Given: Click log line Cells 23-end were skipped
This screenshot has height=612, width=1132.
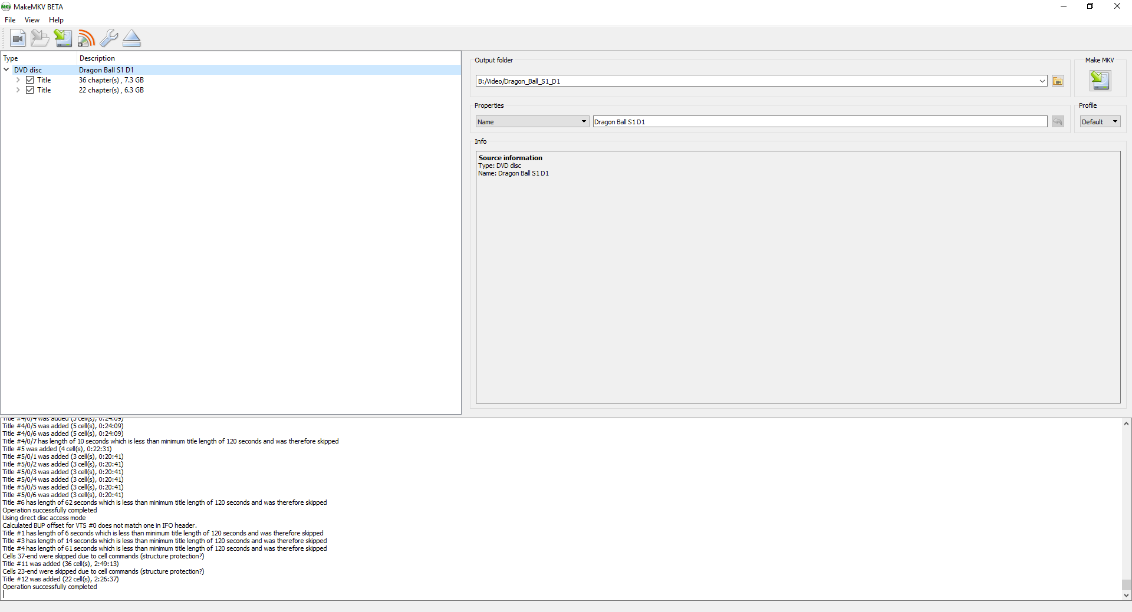Looking at the screenshot, I should 103,571.
